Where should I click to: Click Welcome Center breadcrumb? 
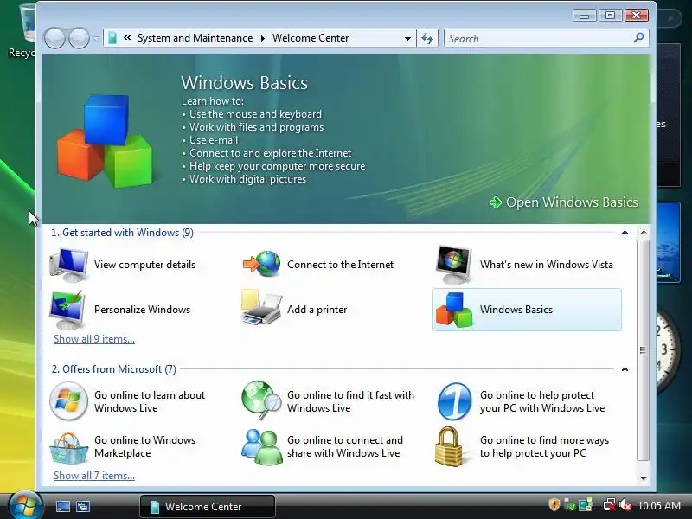click(x=311, y=38)
